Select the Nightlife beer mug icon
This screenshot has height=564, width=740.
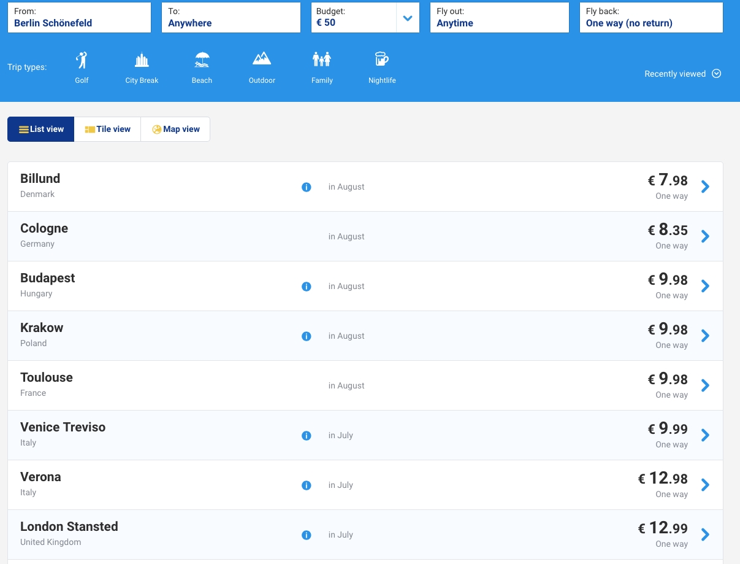coord(382,59)
